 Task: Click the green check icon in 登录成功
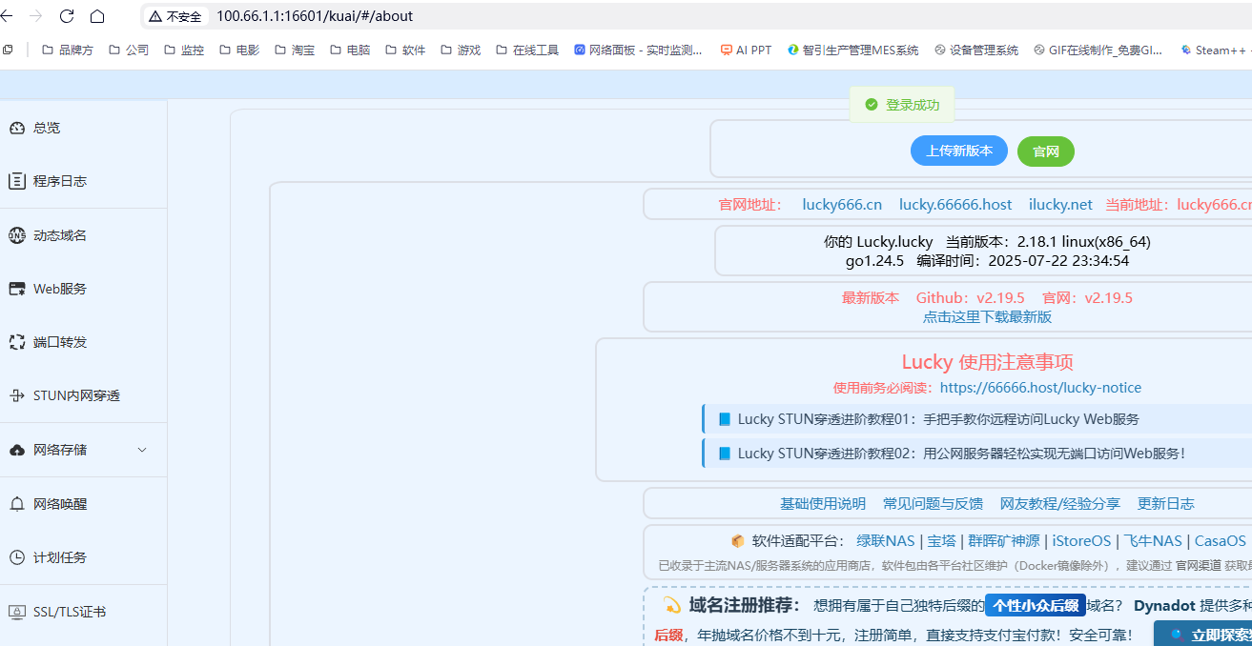872,105
